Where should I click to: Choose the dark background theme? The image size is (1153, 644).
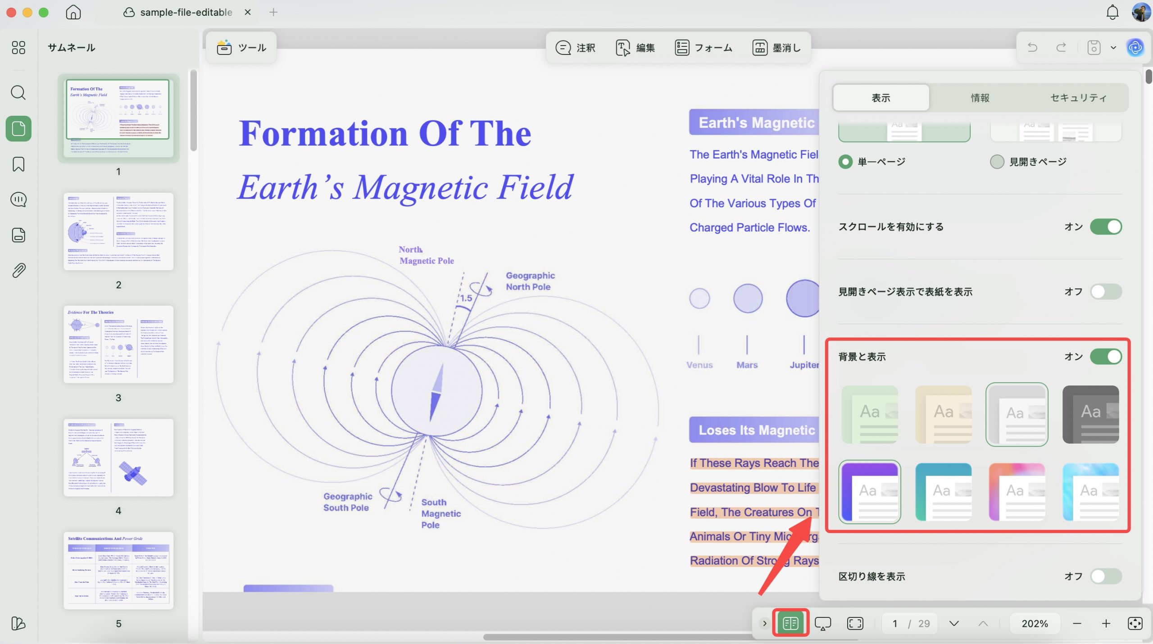[x=1091, y=414]
